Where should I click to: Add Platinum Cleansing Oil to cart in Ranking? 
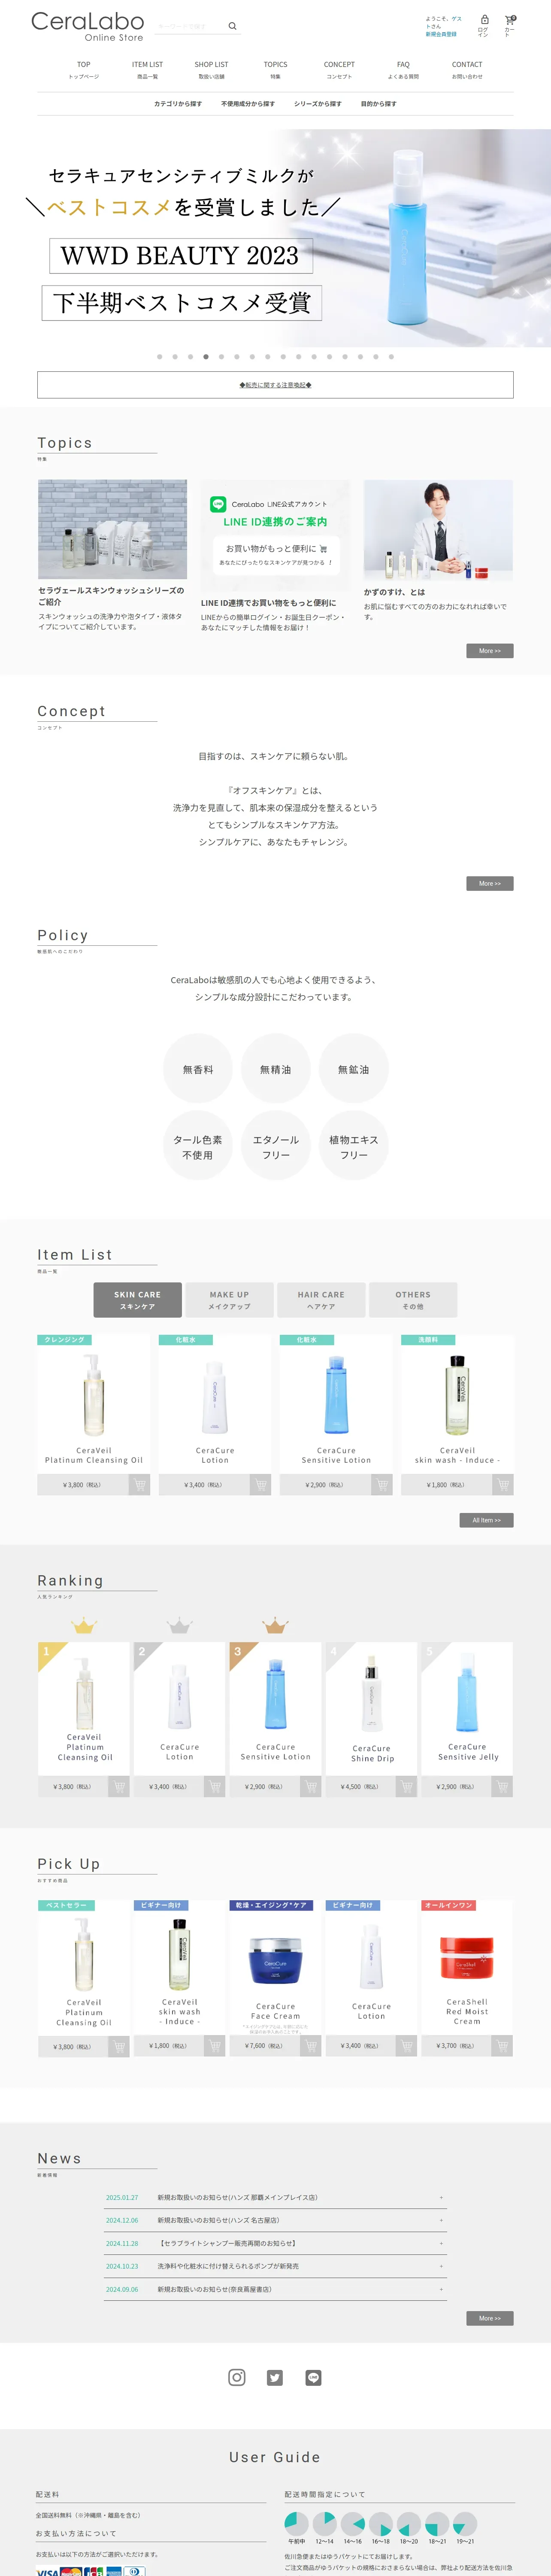tap(119, 1786)
